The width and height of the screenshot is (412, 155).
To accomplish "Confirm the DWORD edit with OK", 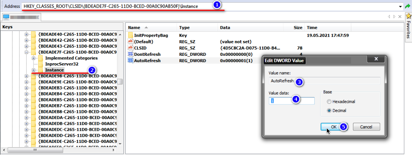I will (334, 126).
